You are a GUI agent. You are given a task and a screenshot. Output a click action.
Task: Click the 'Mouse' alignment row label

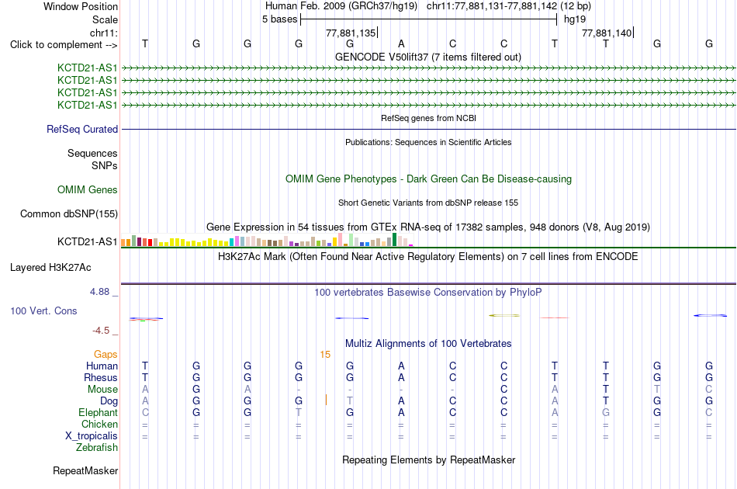click(x=102, y=390)
